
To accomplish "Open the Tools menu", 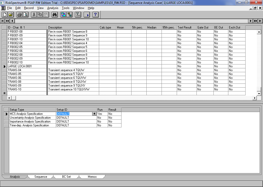I will pyautogui.click(x=65, y=8).
